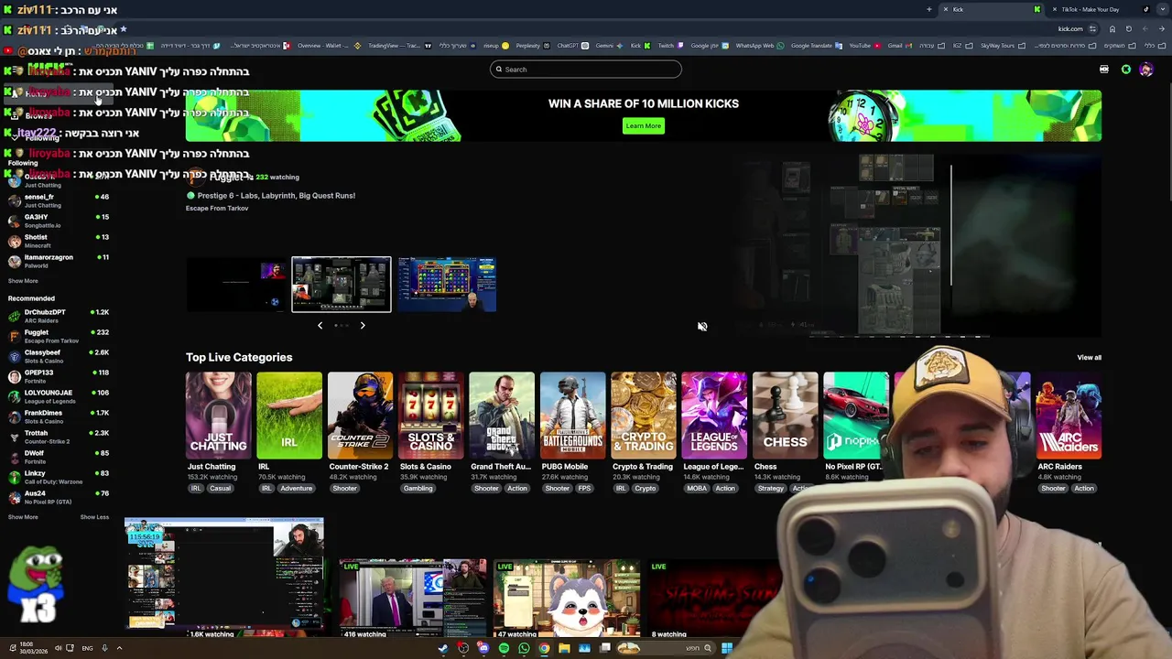This screenshot has height=659, width=1172.
Task: Open the user profile avatar in Kick header
Action: click(1146, 70)
